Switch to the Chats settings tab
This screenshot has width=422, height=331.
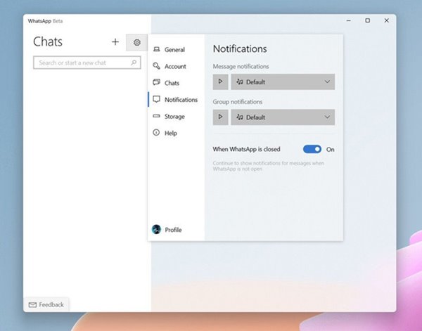[172, 83]
